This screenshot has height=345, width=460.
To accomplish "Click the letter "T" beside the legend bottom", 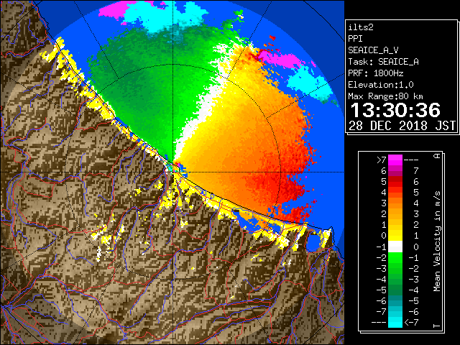I will pyautogui.click(x=437, y=326).
